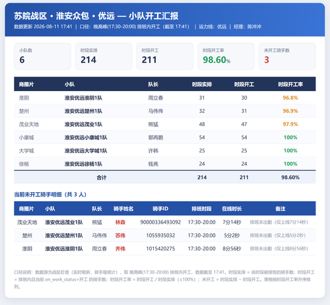Click 96.9% rate in the 楚州 row
Image resolution: width=330 pixels, height=305 pixels.
[x=290, y=111]
